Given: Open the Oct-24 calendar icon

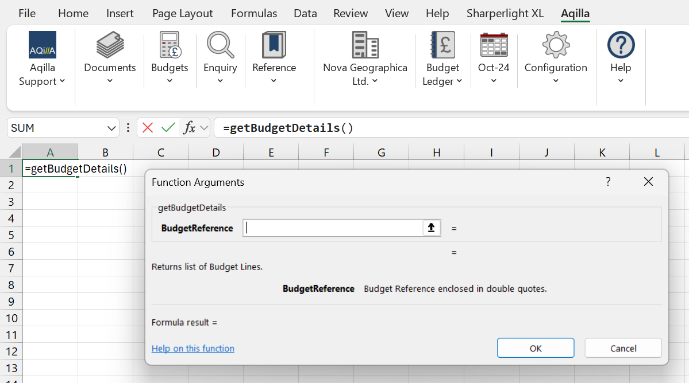Looking at the screenshot, I should (x=494, y=45).
